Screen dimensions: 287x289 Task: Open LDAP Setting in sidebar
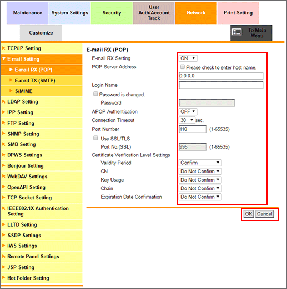click(42, 102)
